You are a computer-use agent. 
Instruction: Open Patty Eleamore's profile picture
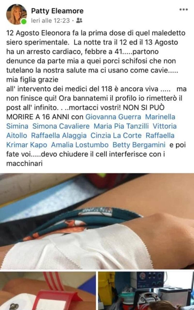pos(17,14)
